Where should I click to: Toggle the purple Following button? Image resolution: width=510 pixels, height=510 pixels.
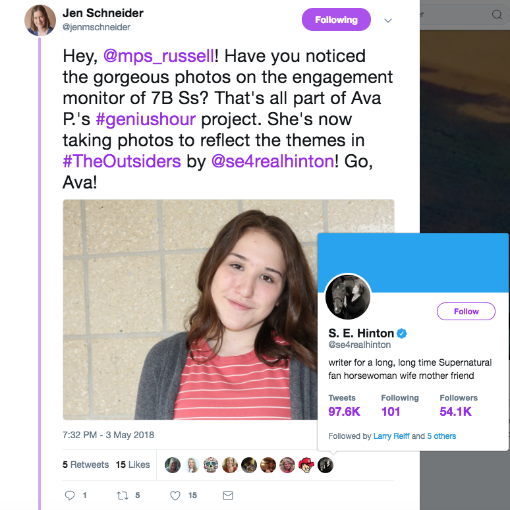(x=336, y=20)
